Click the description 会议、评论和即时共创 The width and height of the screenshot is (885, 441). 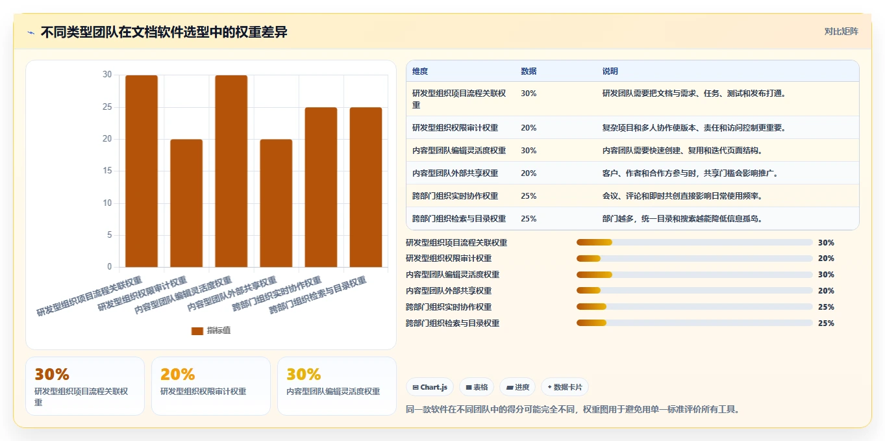pos(682,195)
